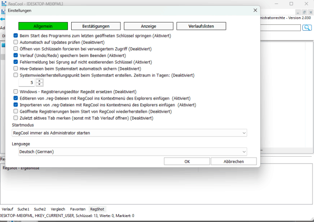Switch to the Bestätigungen tab

96,26
